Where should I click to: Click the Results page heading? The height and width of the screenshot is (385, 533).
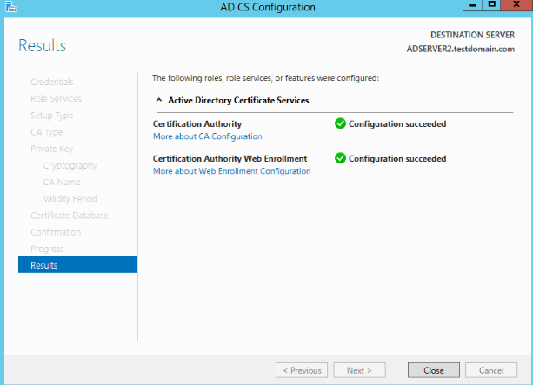tap(42, 45)
